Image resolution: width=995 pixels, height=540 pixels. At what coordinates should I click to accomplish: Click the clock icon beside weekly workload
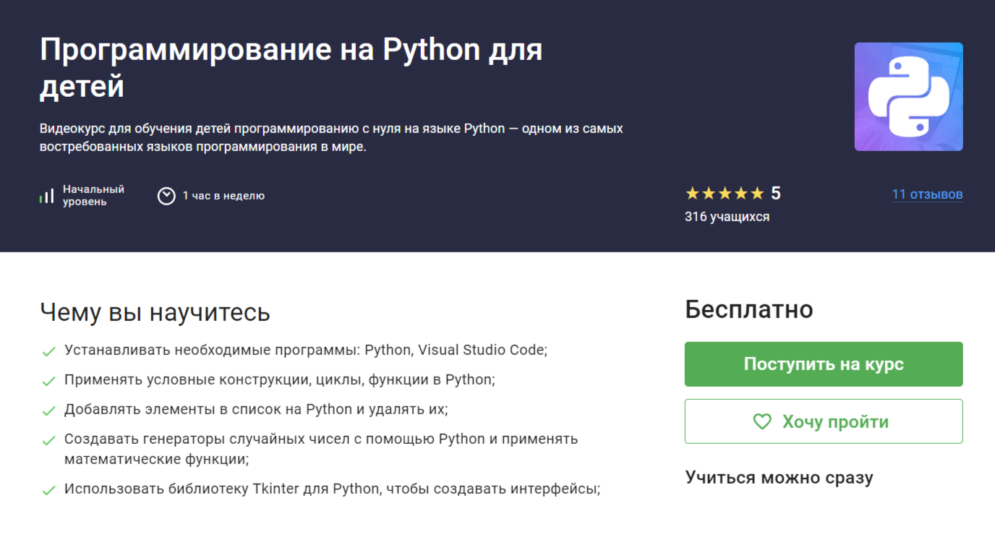(166, 196)
